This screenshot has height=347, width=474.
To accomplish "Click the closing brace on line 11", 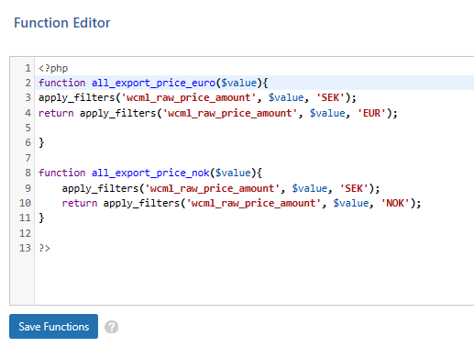I will coord(41,218).
